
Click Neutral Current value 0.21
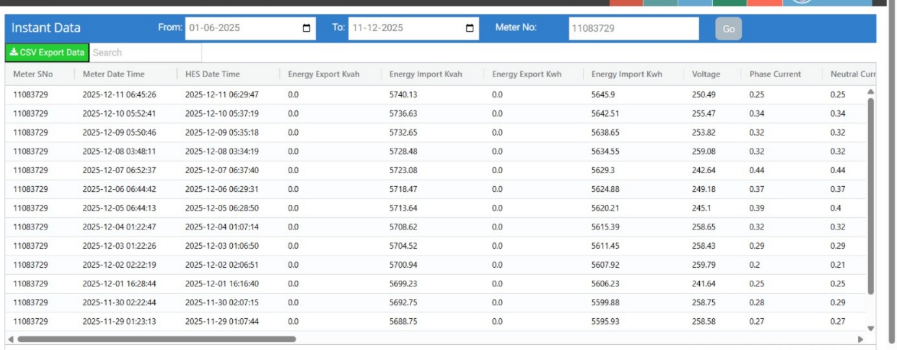click(x=838, y=264)
